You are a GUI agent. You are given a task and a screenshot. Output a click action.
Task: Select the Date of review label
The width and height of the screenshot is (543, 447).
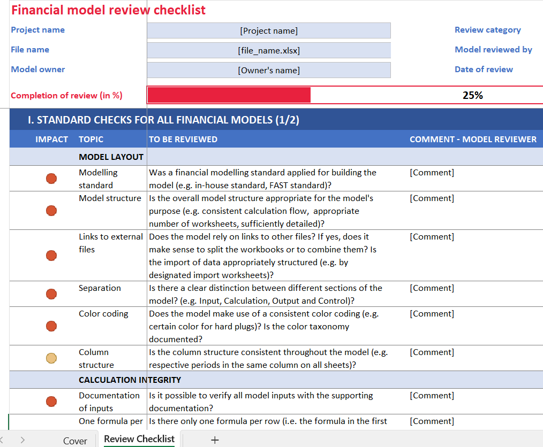point(484,69)
